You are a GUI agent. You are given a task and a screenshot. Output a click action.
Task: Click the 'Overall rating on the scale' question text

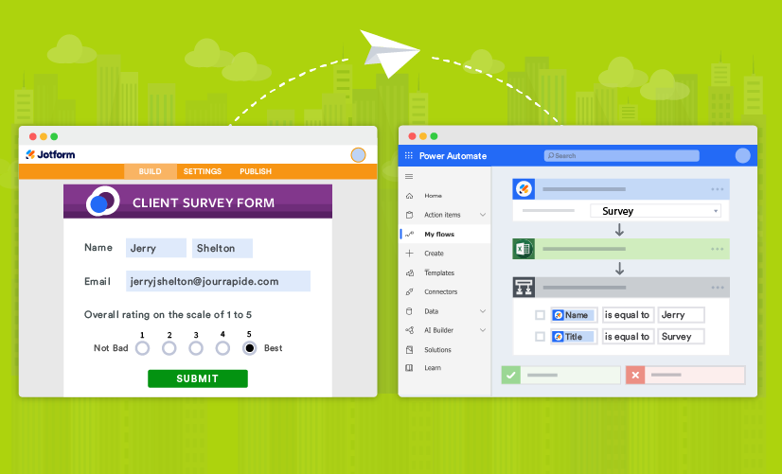168,314
